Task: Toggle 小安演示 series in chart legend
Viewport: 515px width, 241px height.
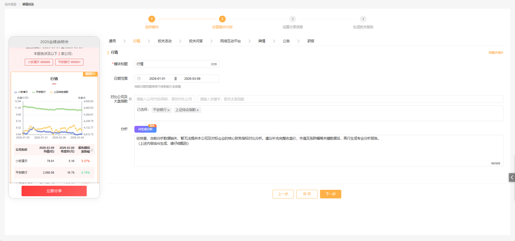Action: pyautogui.click(x=21, y=92)
